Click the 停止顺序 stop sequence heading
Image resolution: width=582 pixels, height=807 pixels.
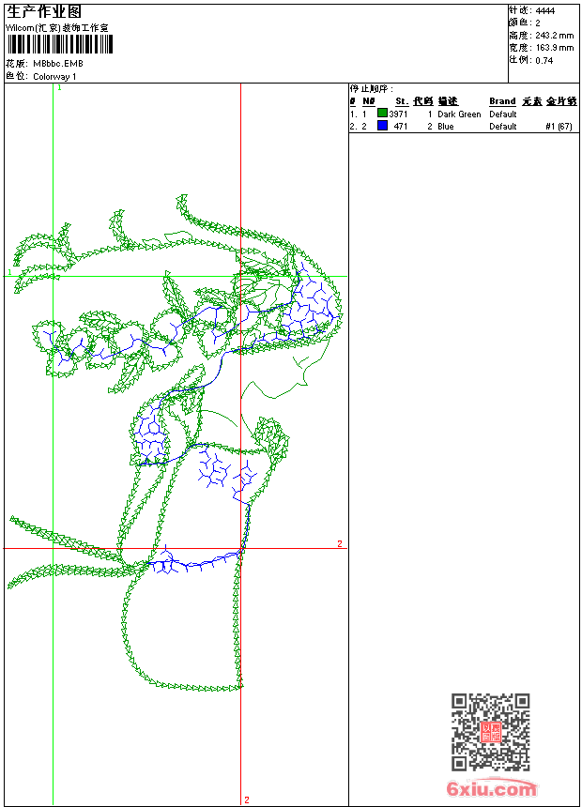pos(372,88)
